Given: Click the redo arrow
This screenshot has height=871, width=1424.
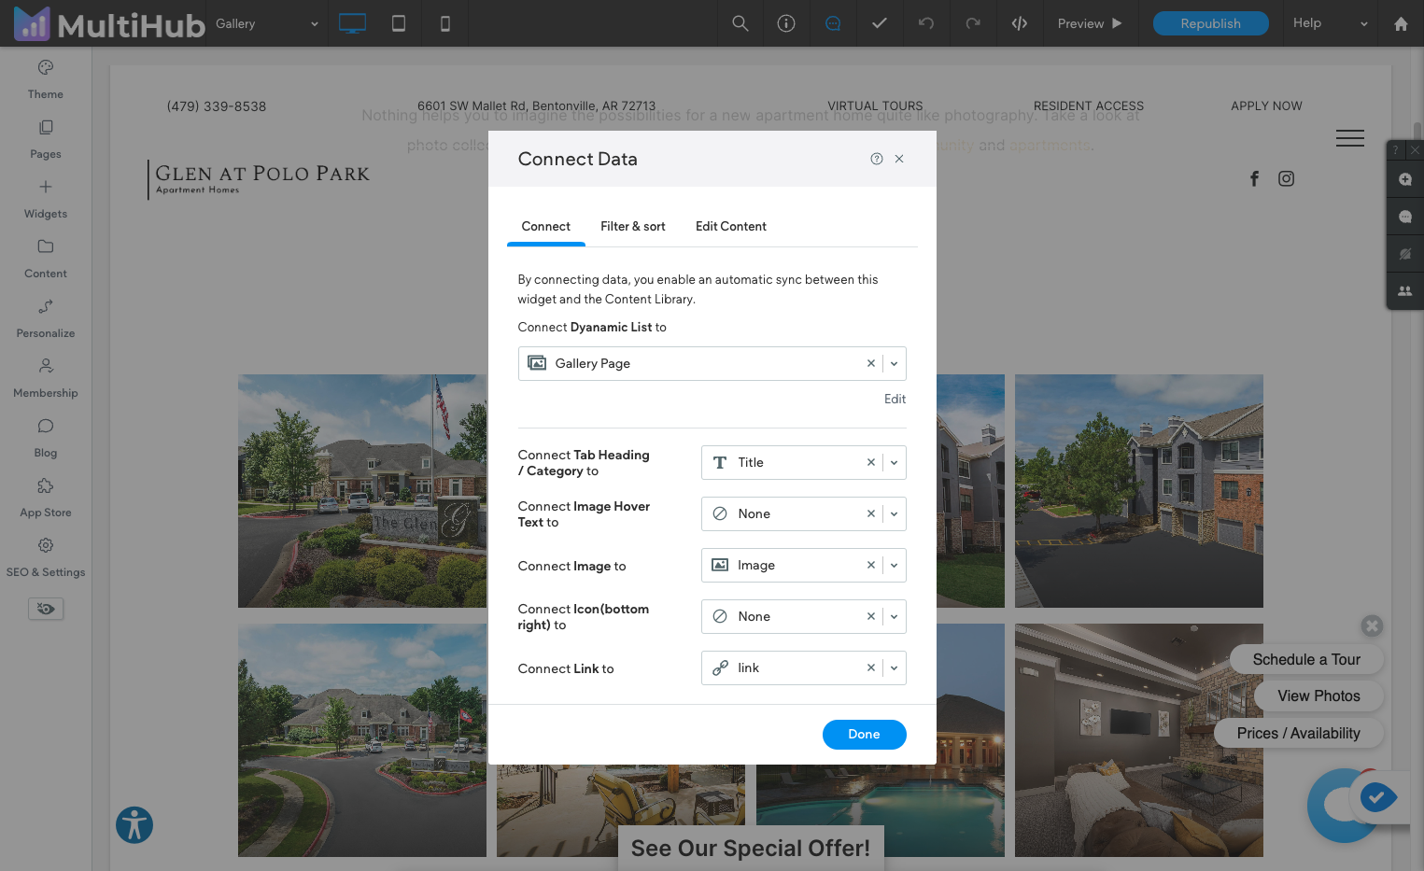Looking at the screenshot, I should coord(973,23).
